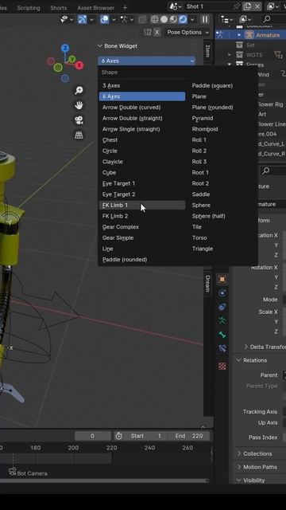Toggle the auto IK icon beside X mirror
286x510 pixels.
(148, 32)
